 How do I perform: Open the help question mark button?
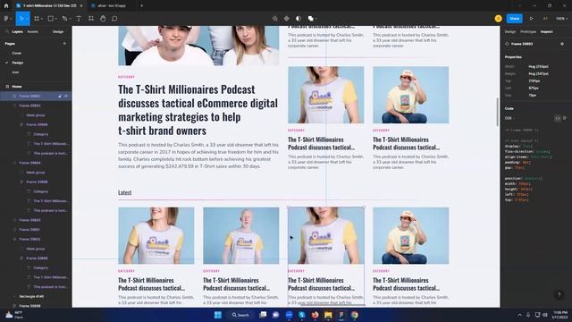click(x=559, y=295)
